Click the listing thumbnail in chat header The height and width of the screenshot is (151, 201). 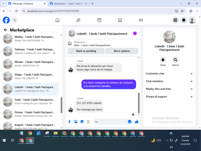[72, 33]
